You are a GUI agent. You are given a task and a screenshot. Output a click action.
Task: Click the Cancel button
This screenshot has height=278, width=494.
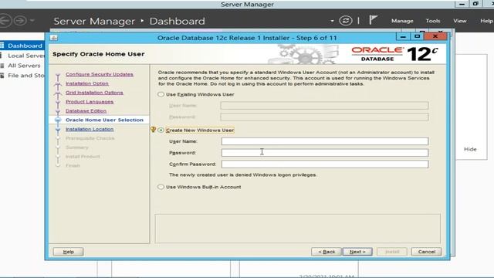[x=426, y=252]
